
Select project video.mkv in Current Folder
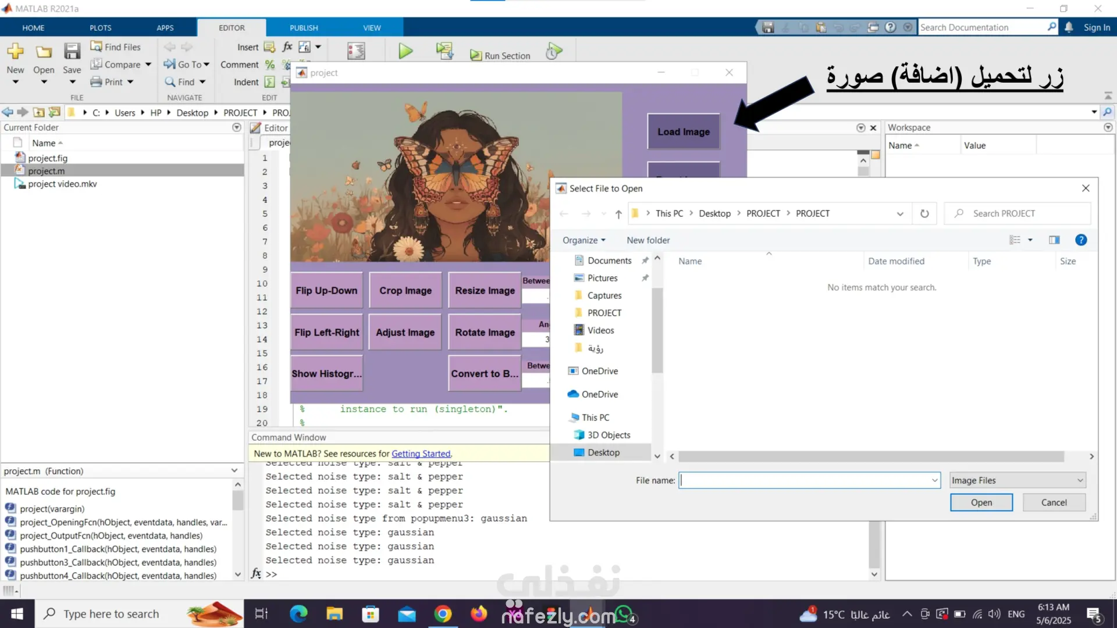pos(62,184)
